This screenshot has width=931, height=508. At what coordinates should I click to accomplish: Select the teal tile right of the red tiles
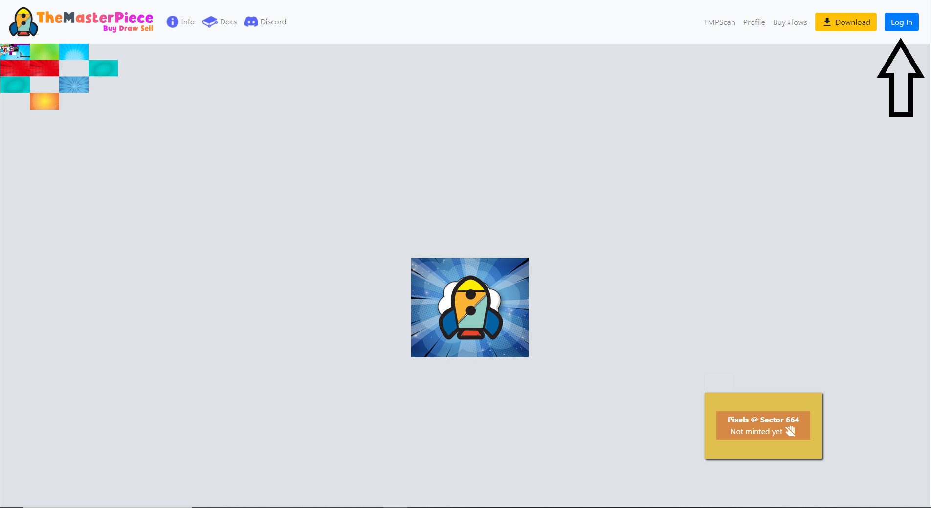(103, 68)
